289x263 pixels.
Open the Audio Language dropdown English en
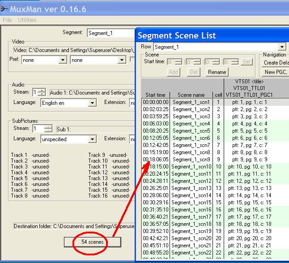[68, 103]
